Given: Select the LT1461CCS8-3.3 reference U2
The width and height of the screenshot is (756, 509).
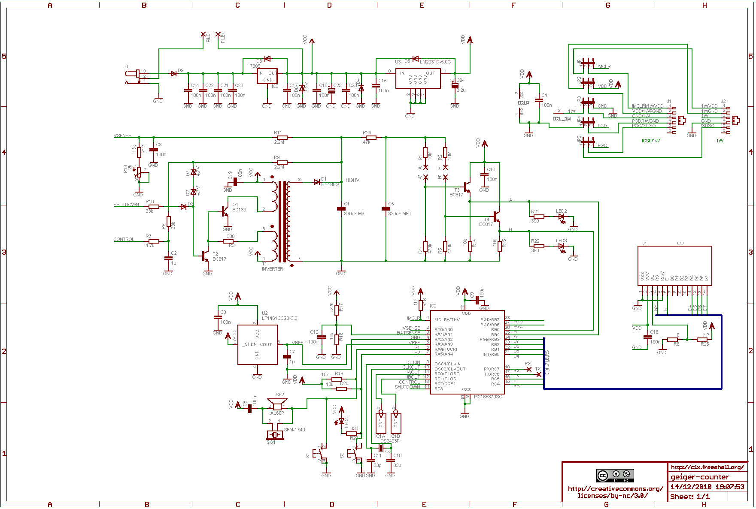Looking at the screenshot, I should (257, 344).
